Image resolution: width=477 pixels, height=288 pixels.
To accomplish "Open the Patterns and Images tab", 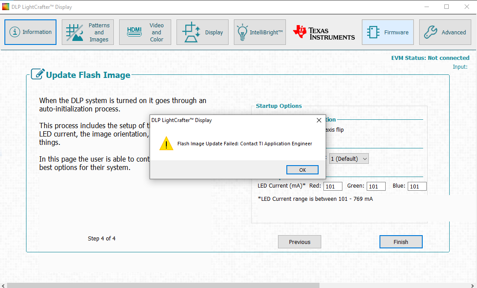I will (x=88, y=32).
